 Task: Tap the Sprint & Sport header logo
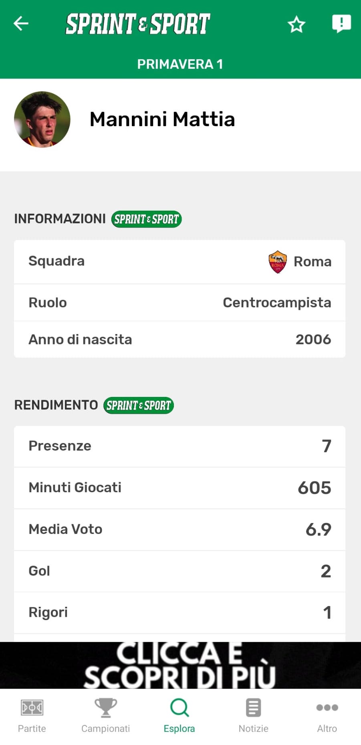pos(138,24)
